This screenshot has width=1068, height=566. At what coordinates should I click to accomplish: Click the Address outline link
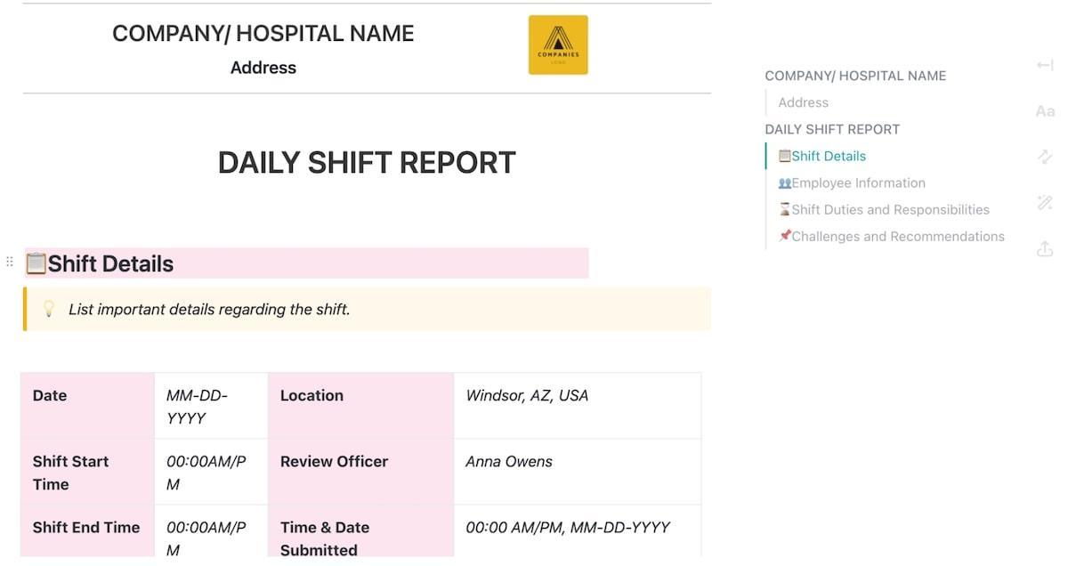tap(803, 102)
